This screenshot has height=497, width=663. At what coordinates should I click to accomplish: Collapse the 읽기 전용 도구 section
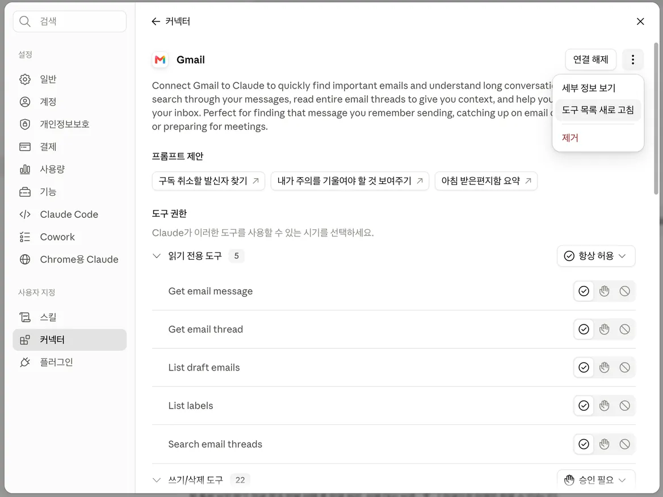pyautogui.click(x=157, y=256)
